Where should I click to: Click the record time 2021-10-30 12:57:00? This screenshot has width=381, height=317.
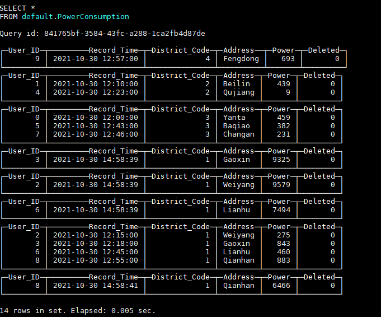coord(96,59)
